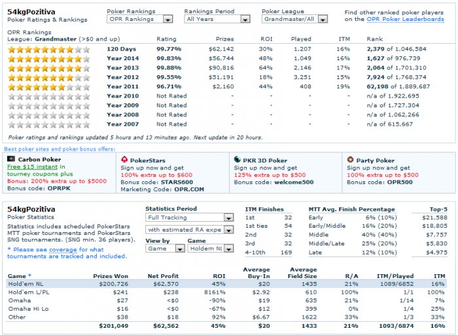The height and width of the screenshot is (335, 458).
Task: Expand the Rankings Period All Years dropdown
Action: [217, 19]
